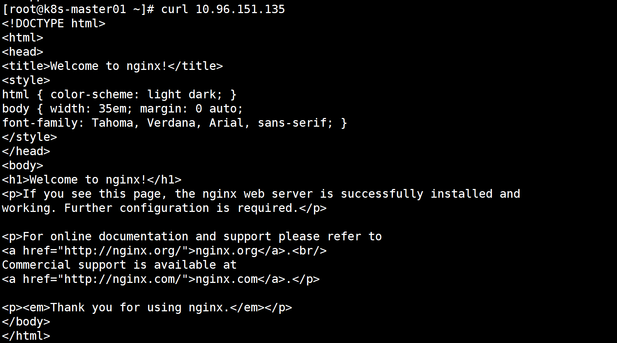Click the opening style tag

coord(26,80)
